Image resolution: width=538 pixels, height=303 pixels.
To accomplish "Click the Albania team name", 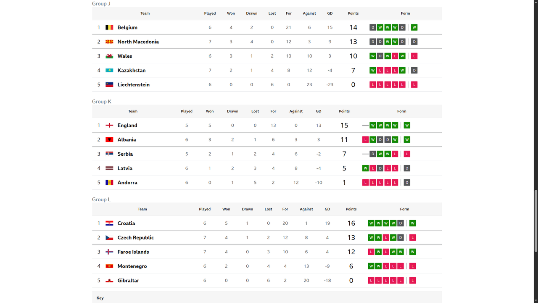I will [x=127, y=140].
